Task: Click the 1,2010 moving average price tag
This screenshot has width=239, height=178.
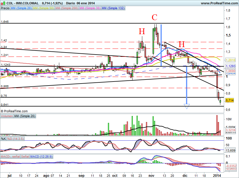Action: (230, 60)
